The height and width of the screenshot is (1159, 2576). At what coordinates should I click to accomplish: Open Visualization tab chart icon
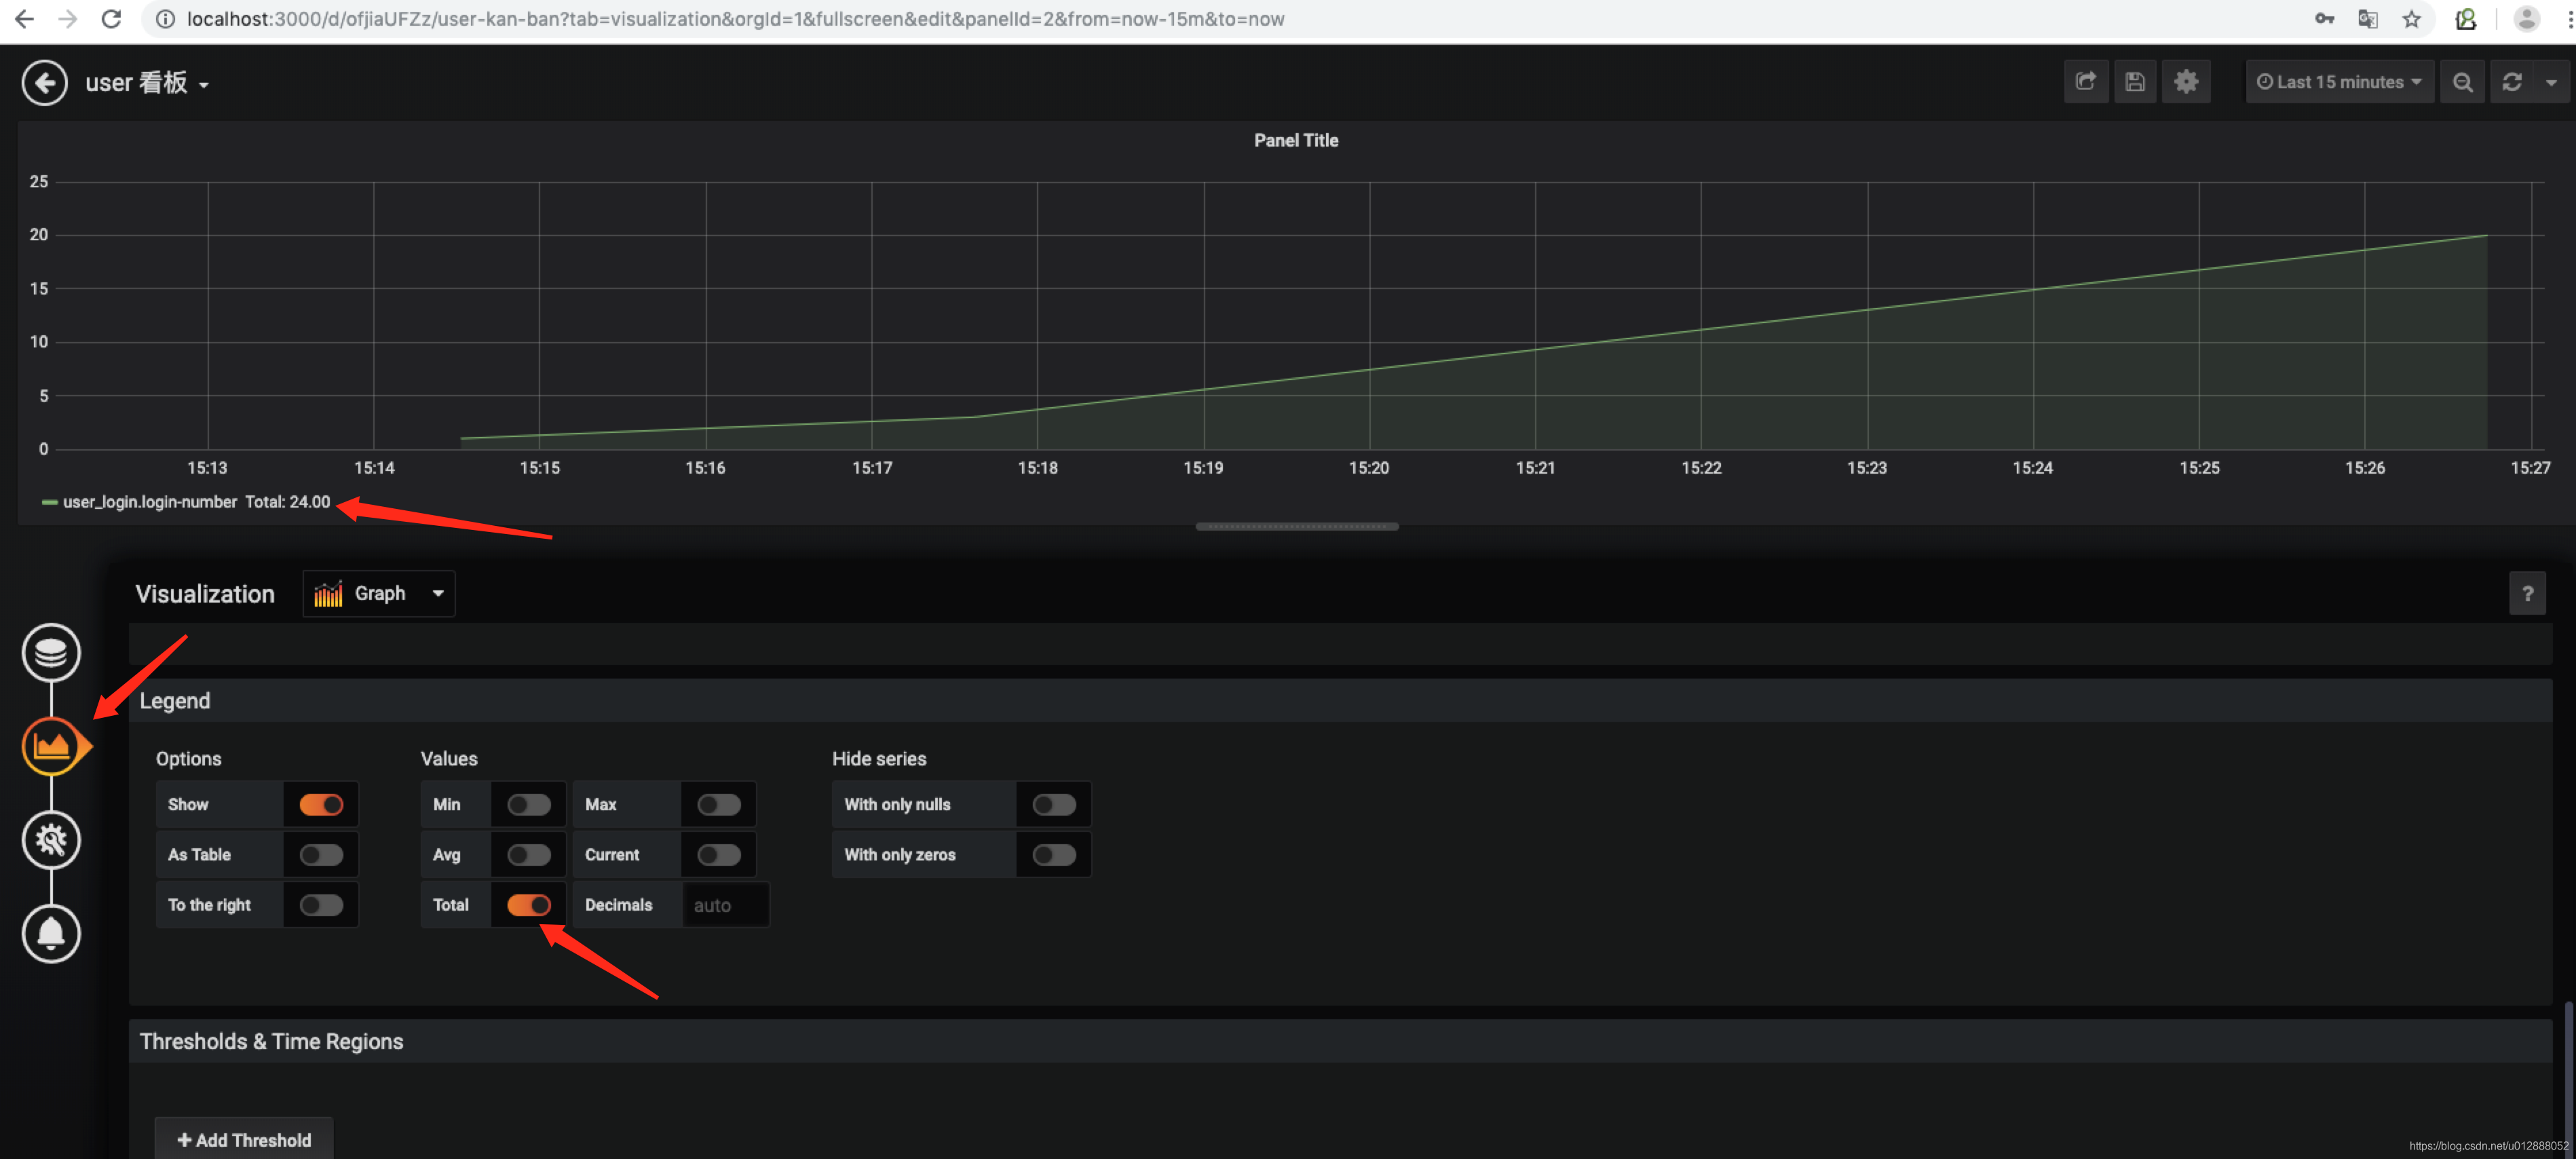click(x=51, y=746)
